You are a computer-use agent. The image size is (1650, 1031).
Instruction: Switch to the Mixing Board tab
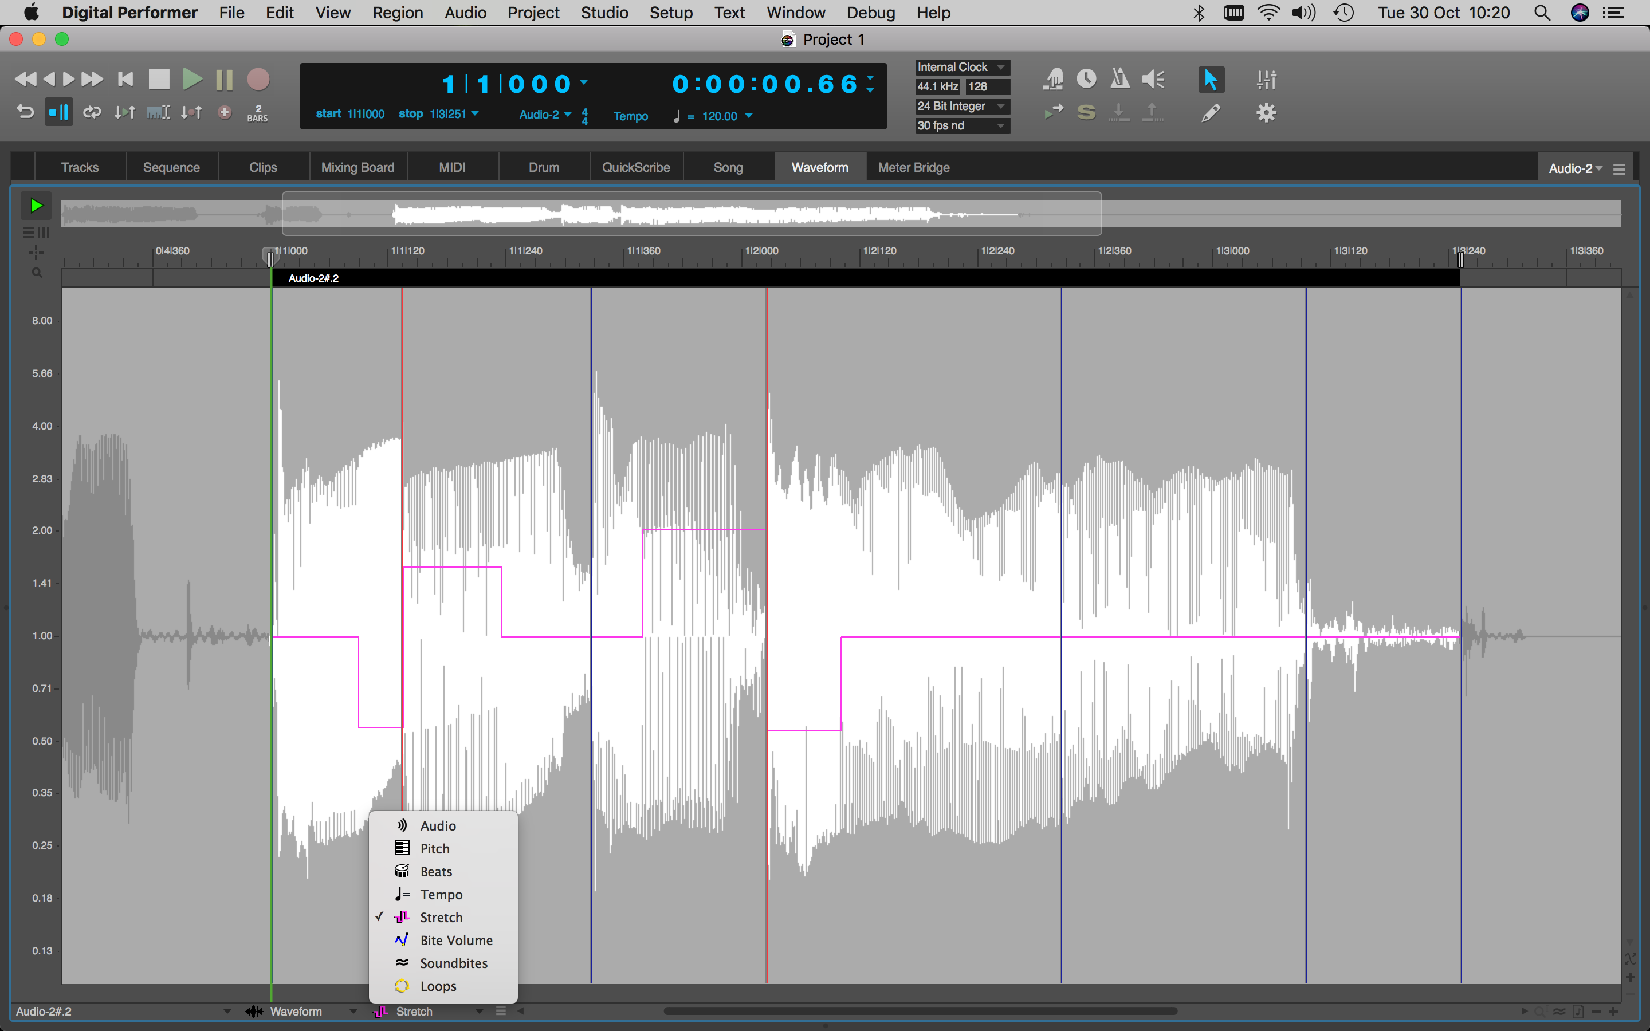[x=358, y=167]
